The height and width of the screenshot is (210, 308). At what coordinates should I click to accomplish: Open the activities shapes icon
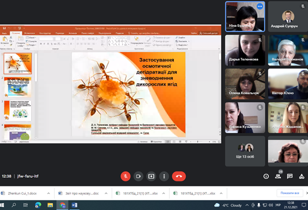(302, 176)
